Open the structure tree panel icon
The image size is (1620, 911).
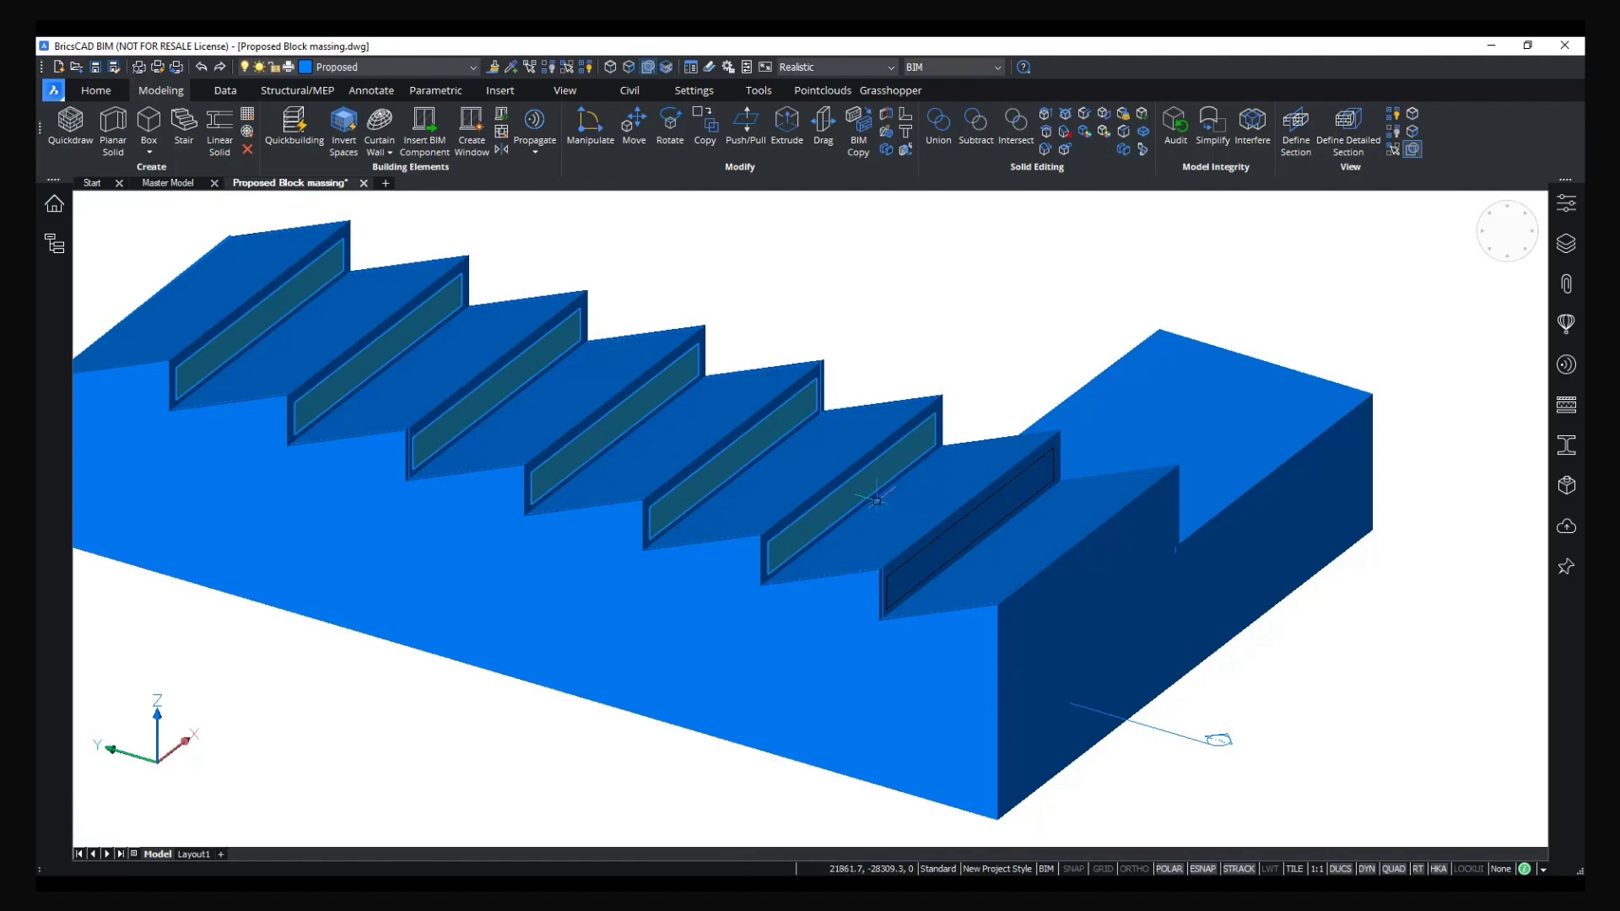click(55, 244)
